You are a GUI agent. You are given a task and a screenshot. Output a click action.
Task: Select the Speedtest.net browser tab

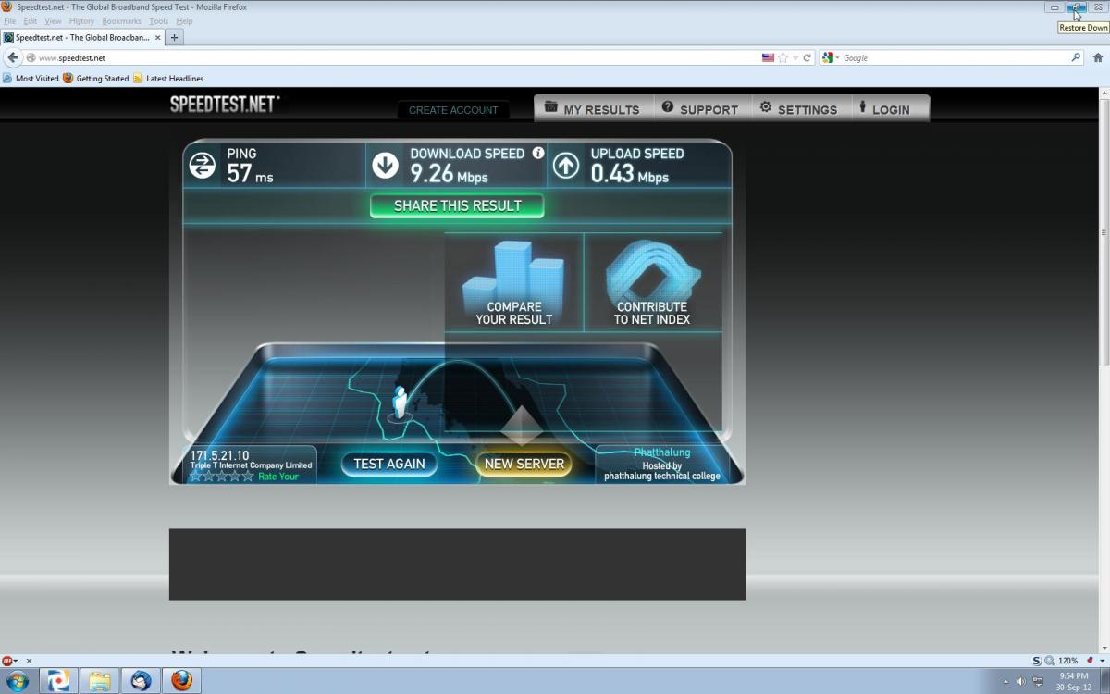[82, 38]
